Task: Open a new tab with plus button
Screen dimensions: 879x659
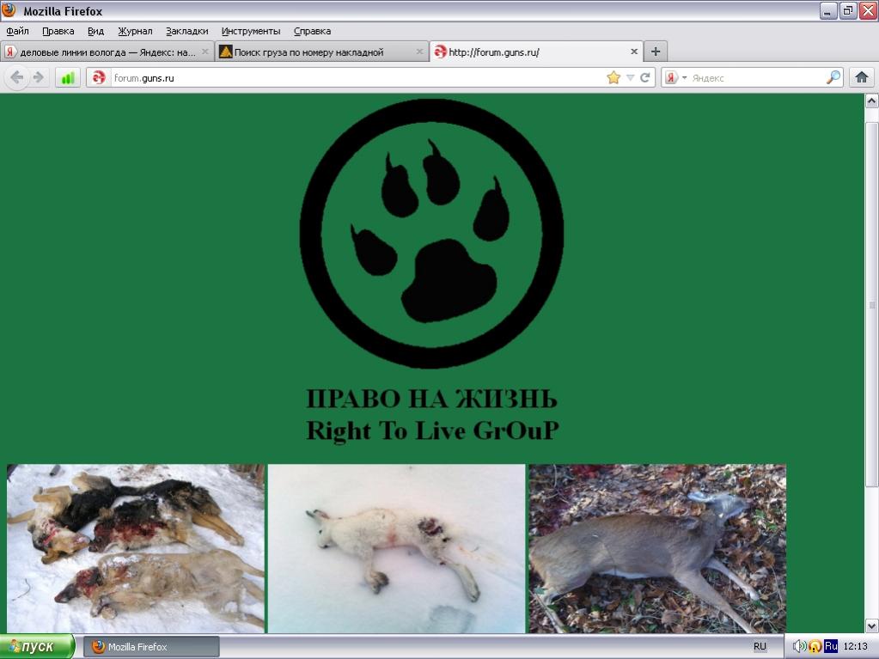Action: pos(656,52)
